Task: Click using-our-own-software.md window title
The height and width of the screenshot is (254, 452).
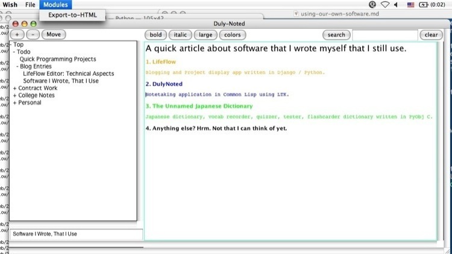Action: click(x=339, y=14)
